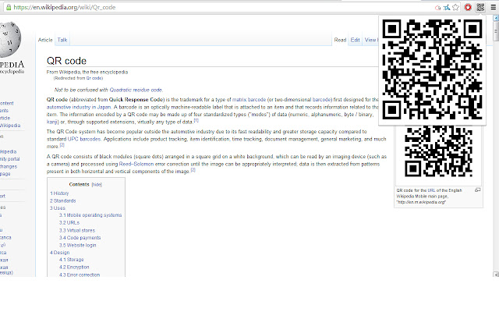Switch to the Talk tab

point(62,40)
